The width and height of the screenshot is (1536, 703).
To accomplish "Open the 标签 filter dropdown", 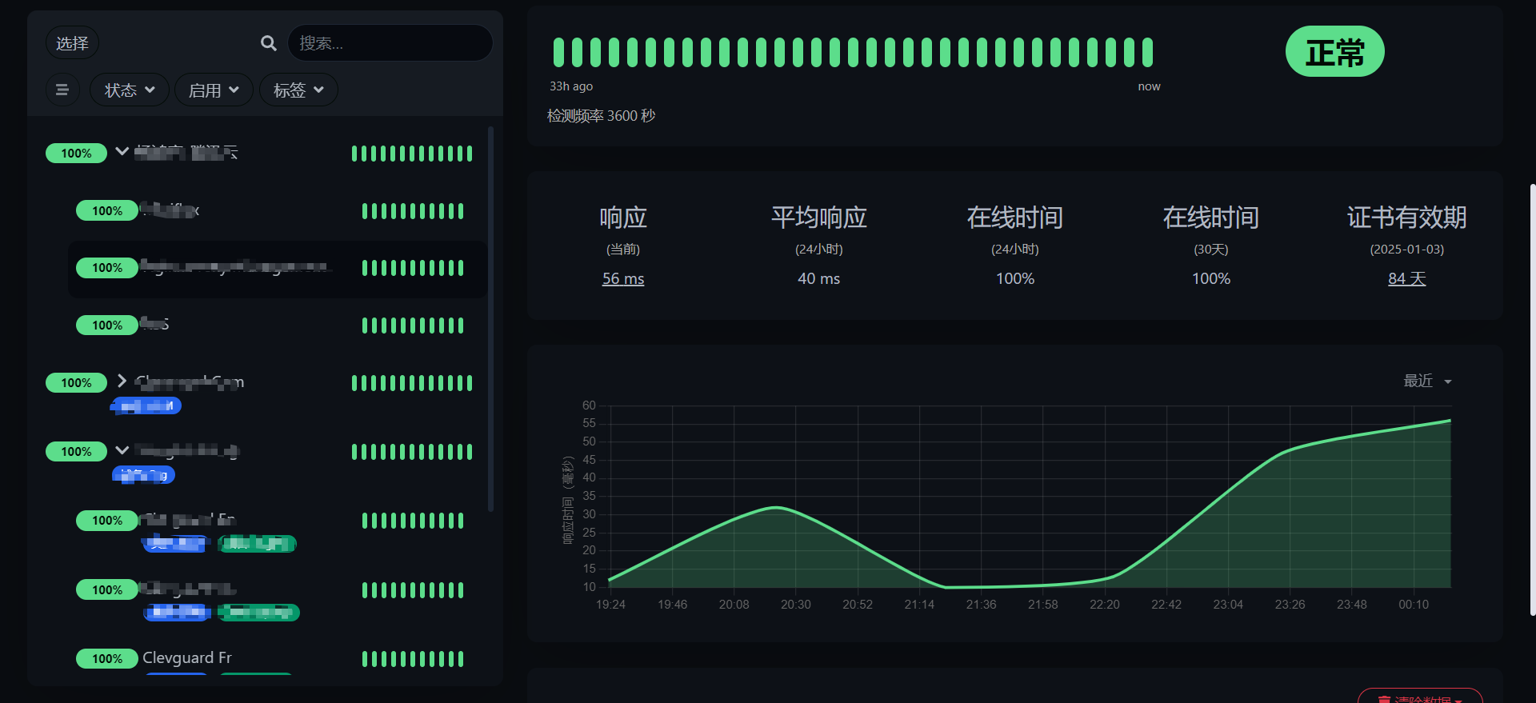I will click(298, 90).
